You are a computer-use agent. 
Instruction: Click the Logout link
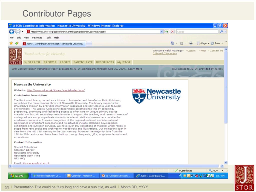[191, 50]
